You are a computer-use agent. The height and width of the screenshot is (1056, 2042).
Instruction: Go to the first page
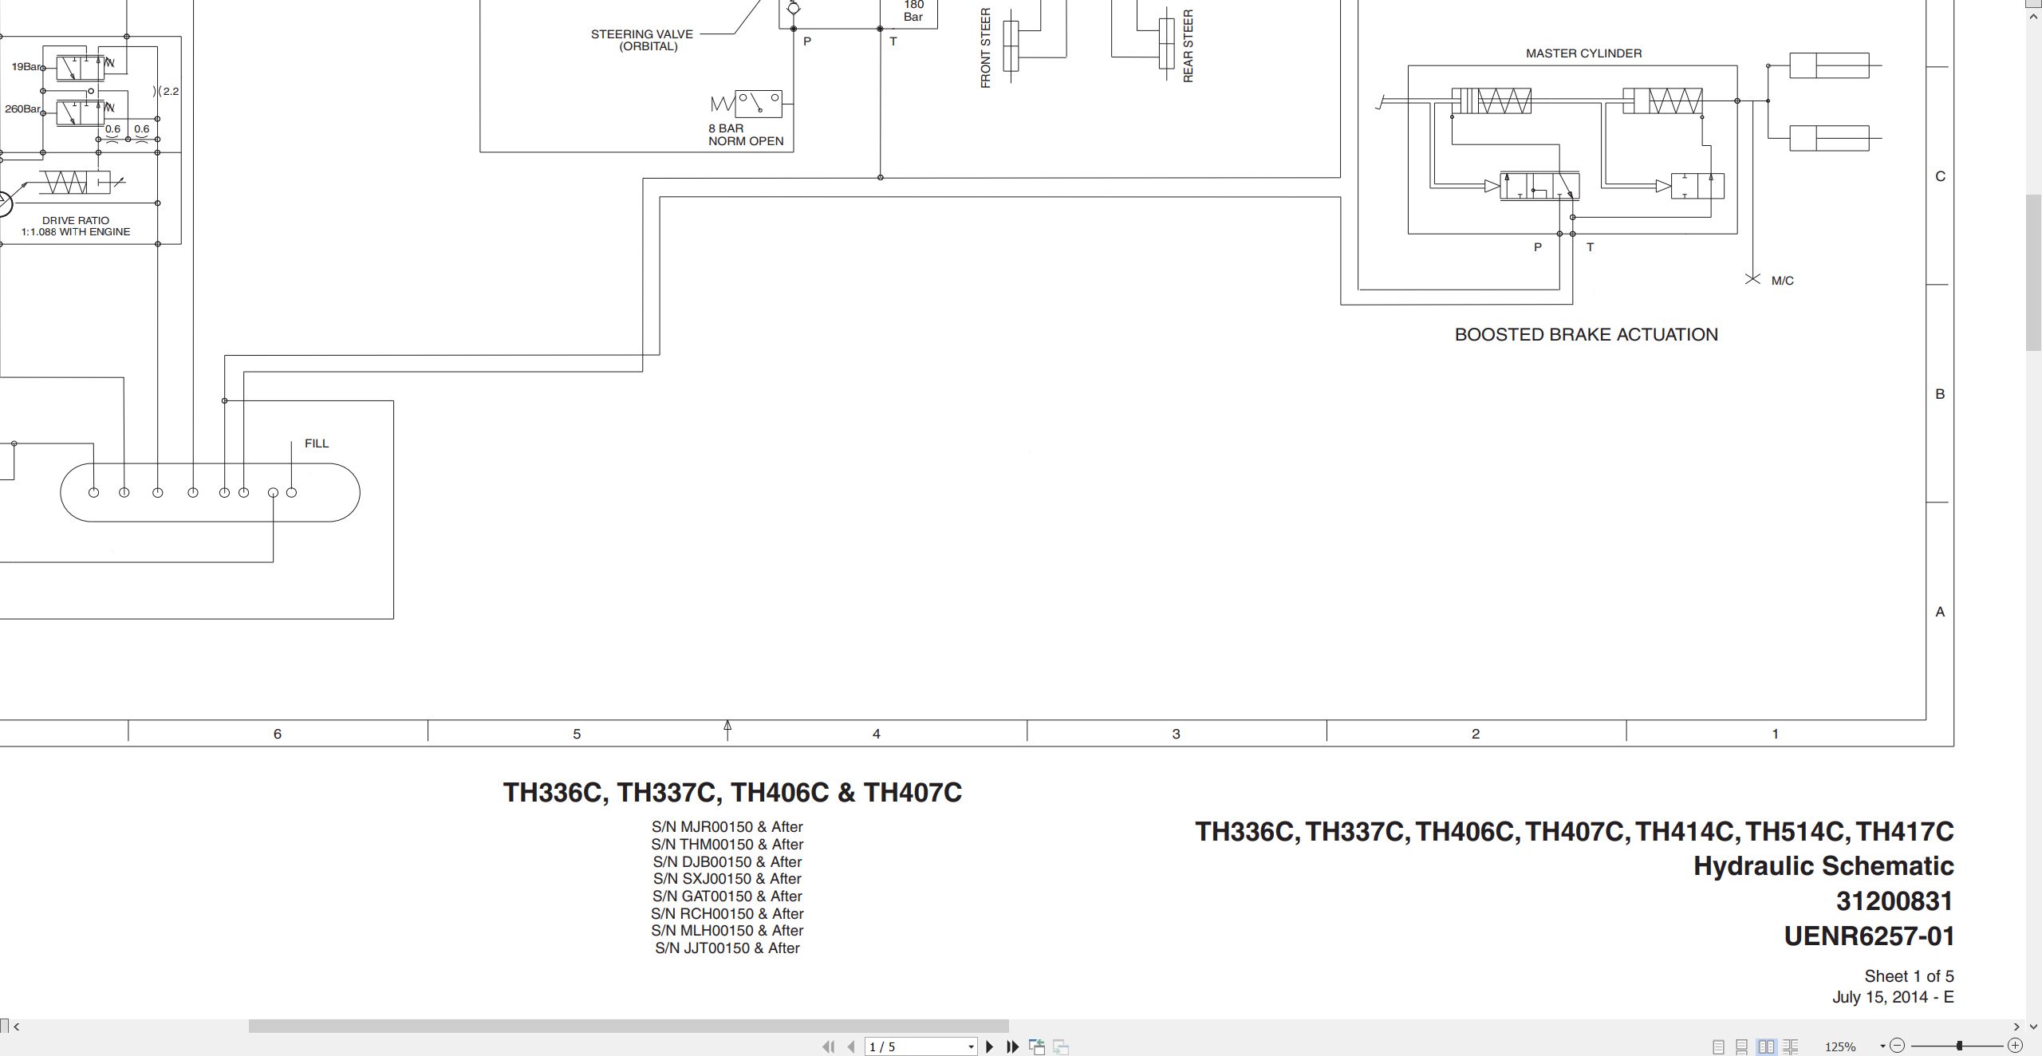coord(828,1046)
